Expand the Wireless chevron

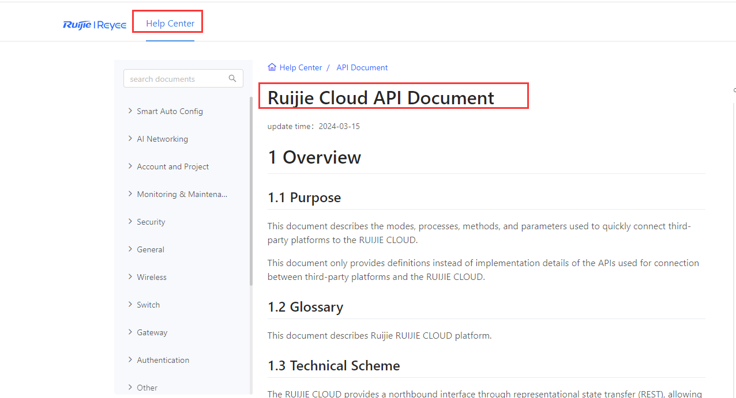click(x=130, y=277)
